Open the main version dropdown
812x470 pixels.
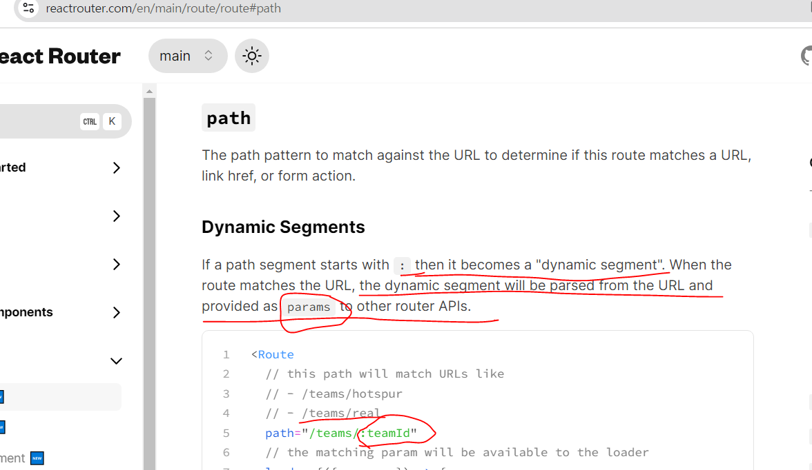tap(188, 56)
